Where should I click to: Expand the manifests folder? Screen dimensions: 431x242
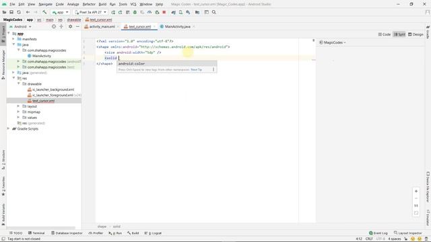click(13, 39)
